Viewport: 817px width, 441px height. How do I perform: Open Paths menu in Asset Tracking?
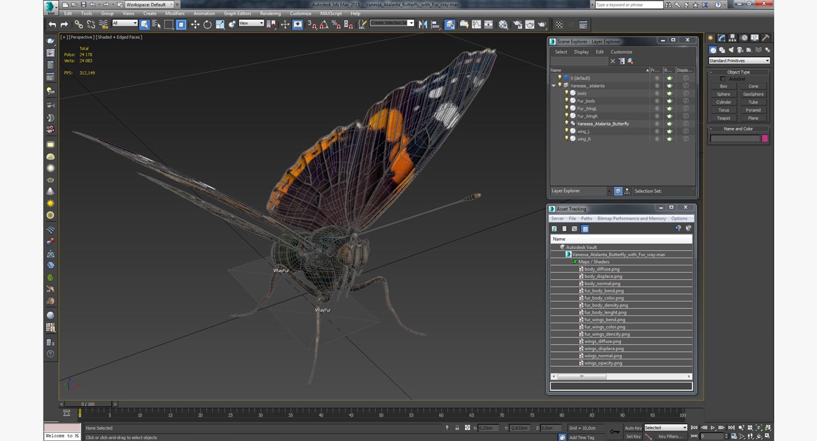coord(586,218)
